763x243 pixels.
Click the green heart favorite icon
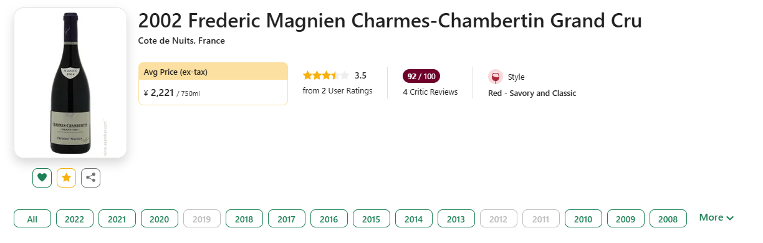coord(42,178)
